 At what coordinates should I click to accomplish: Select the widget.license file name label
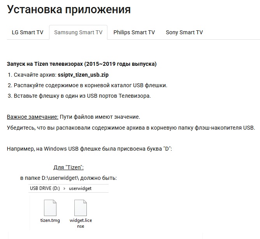[81, 223]
